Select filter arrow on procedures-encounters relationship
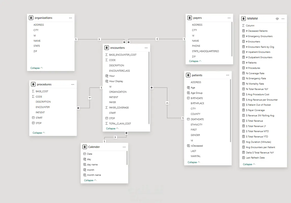The height and width of the screenshot is (203, 291). pyautogui.click(x=90, y=98)
